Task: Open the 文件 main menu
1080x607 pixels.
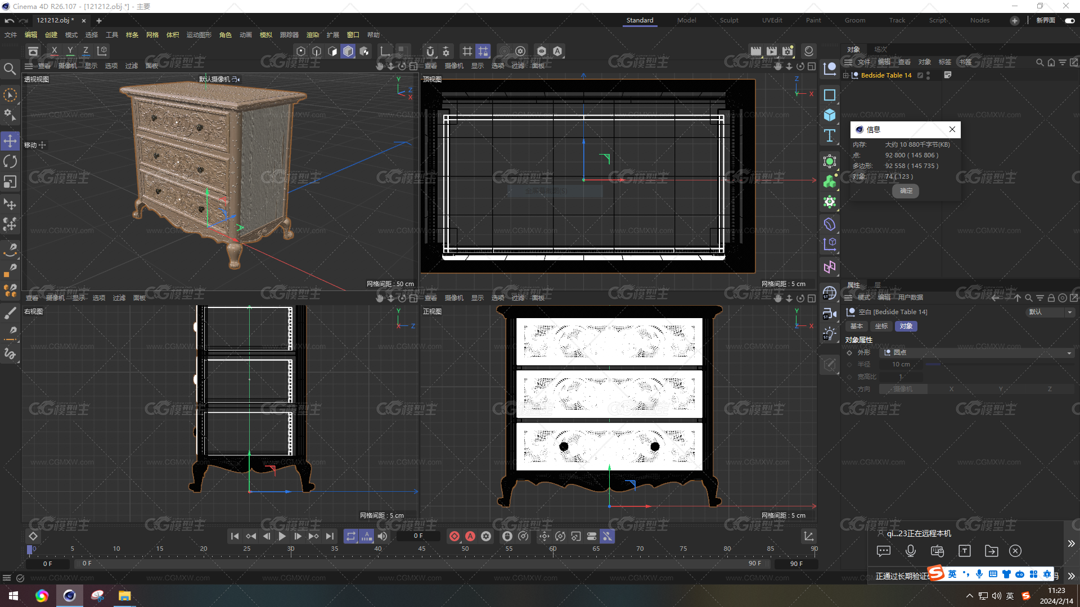Action: [x=11, y=35]
